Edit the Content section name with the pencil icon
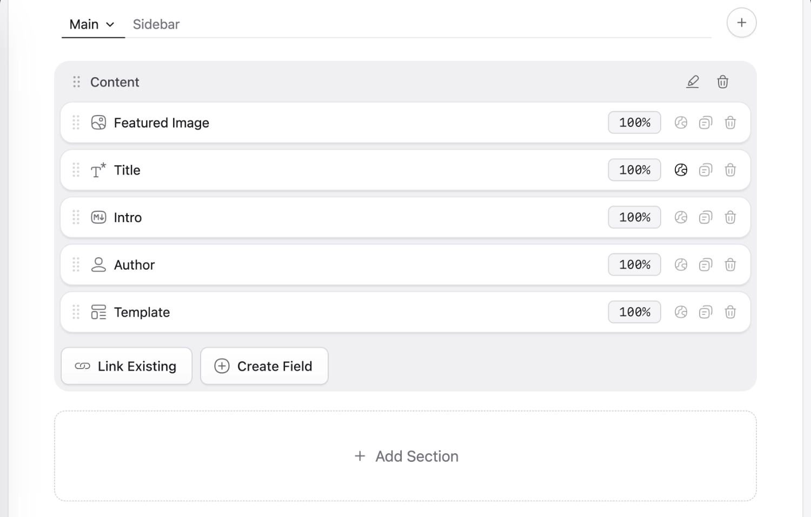This screenshot has height=517, width=811. click(x=693, y=82)
